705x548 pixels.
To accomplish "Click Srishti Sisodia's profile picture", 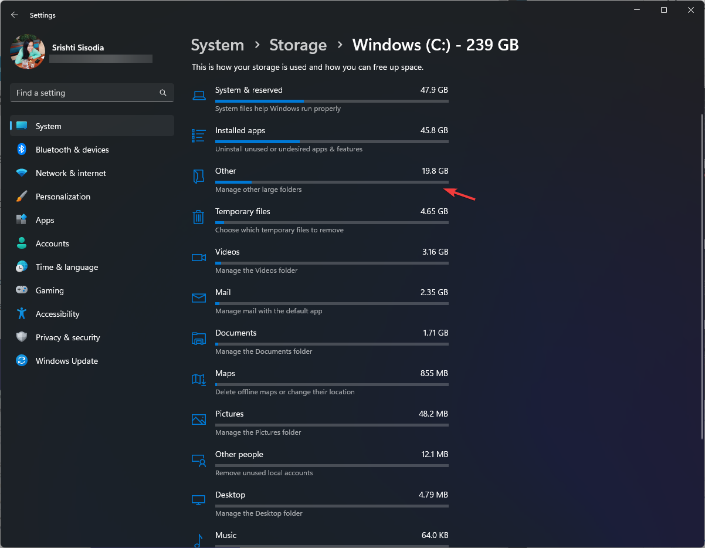I will (27, 52).
